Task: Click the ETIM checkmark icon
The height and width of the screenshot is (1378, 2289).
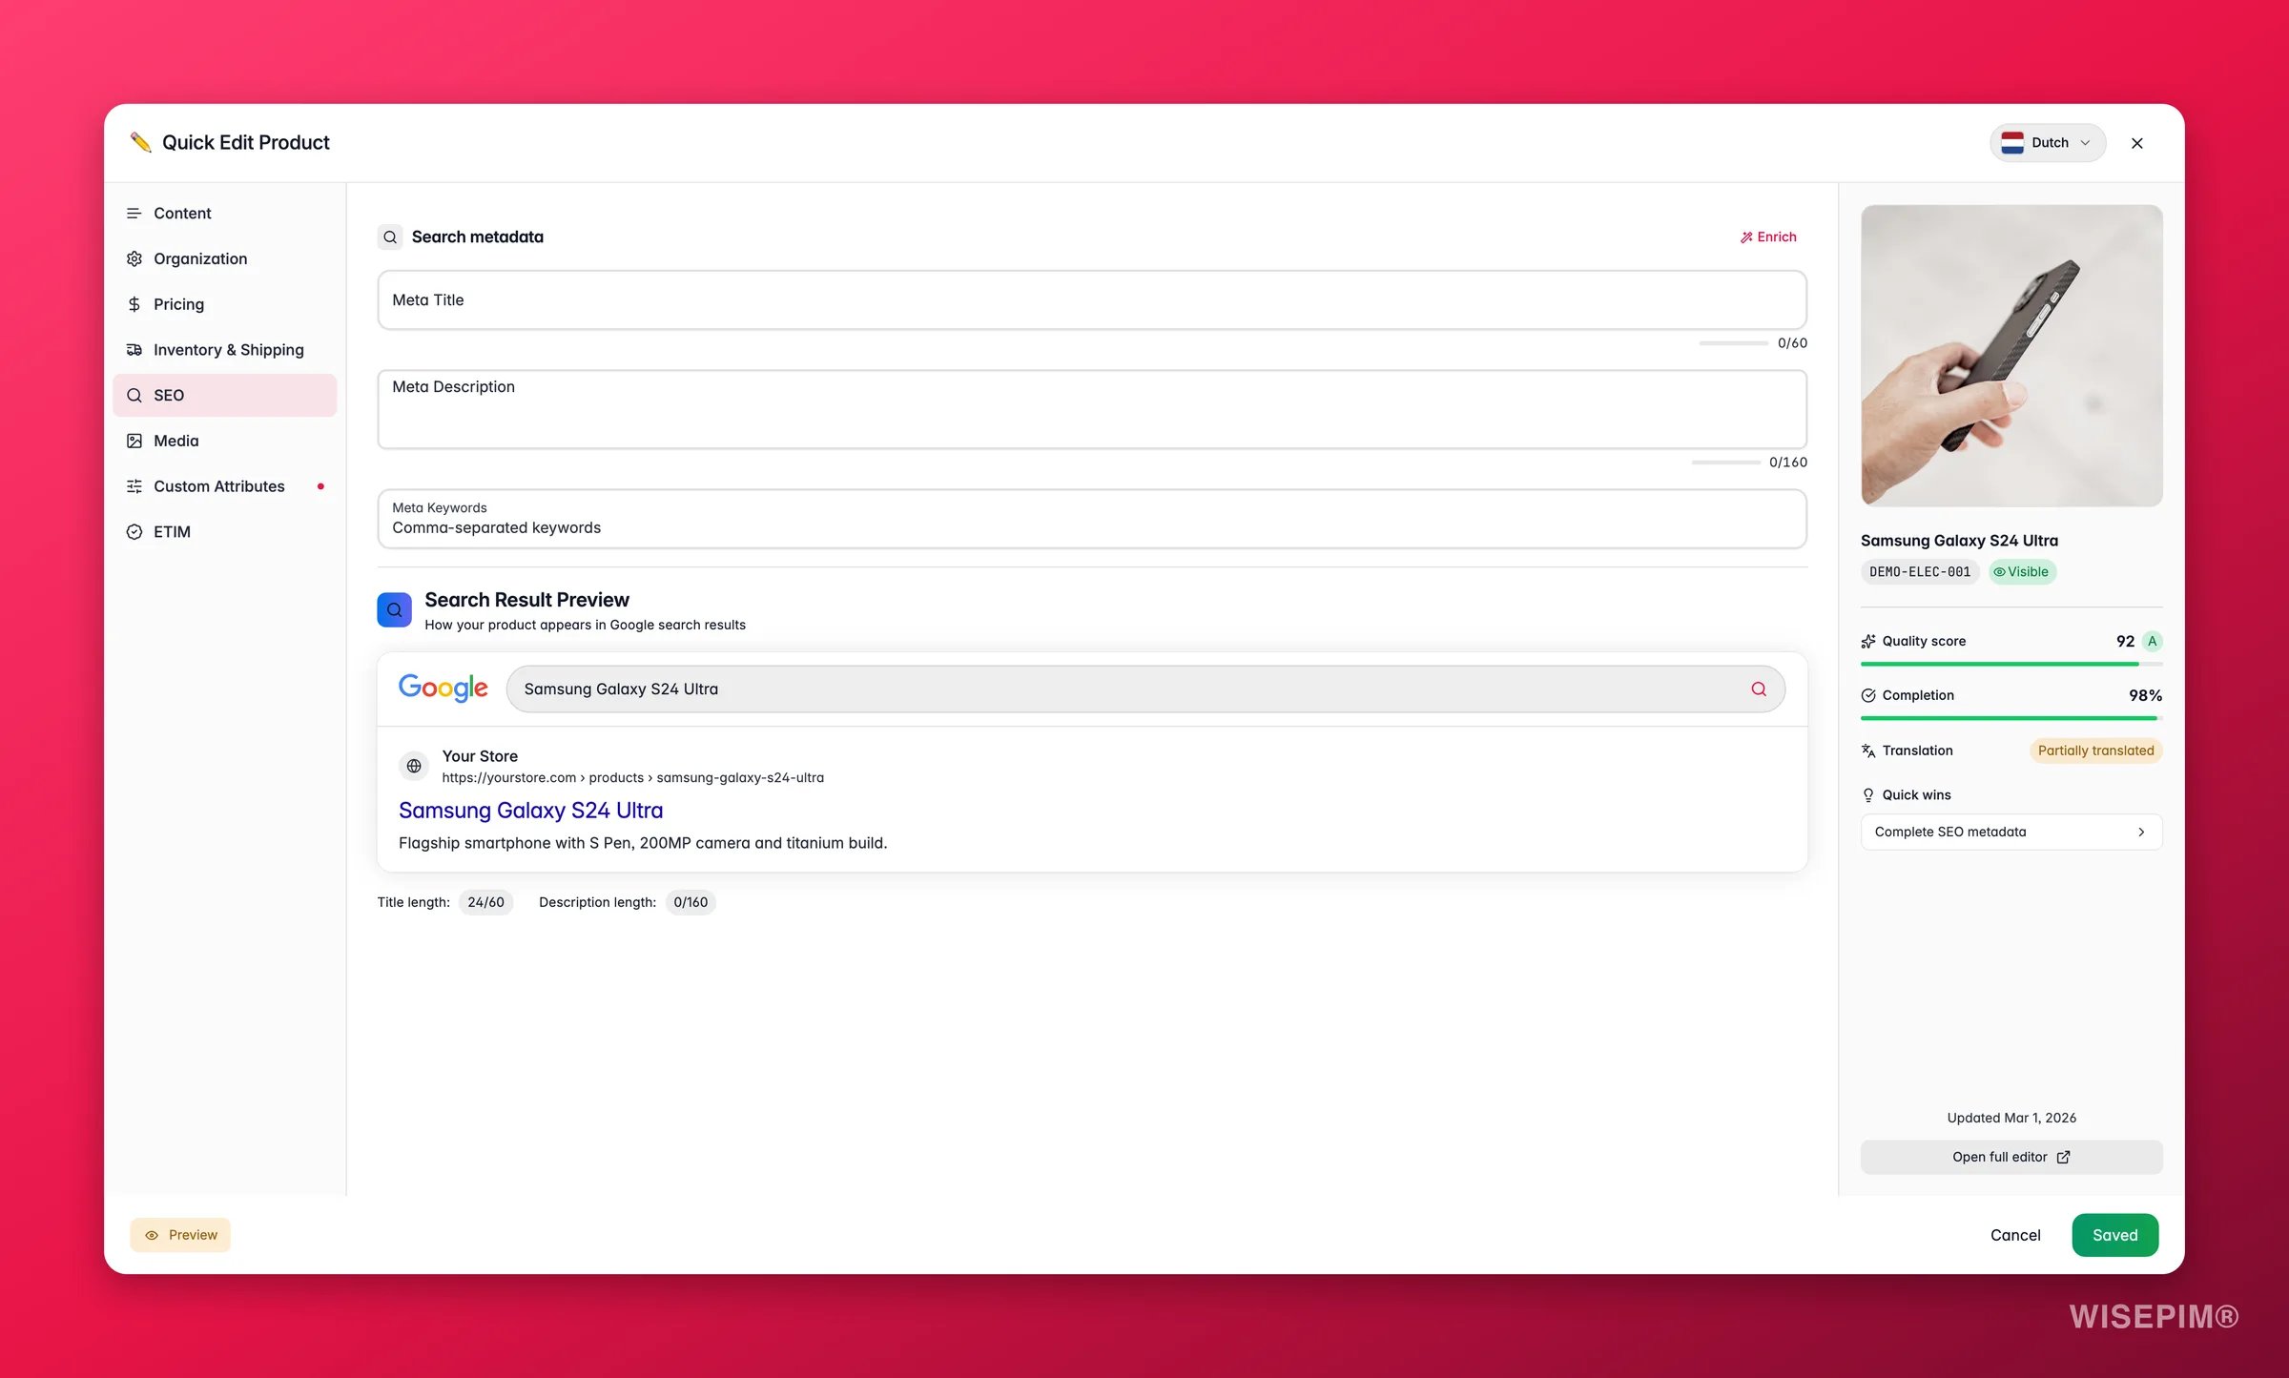Action: (134, 532)
